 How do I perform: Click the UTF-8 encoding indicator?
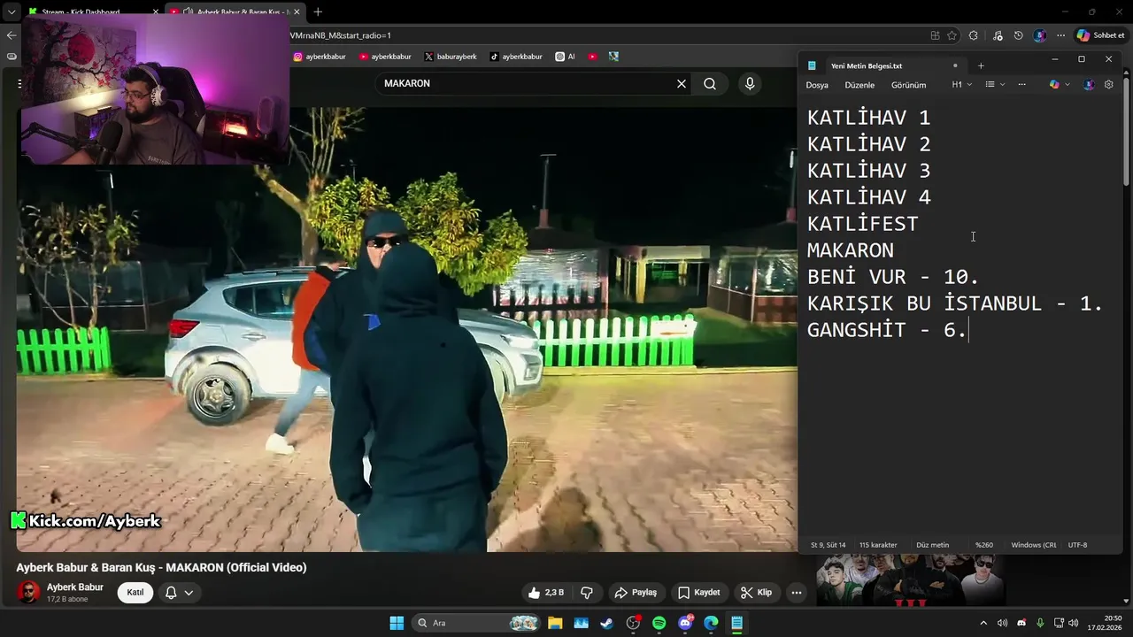[x=1077, y=545]
